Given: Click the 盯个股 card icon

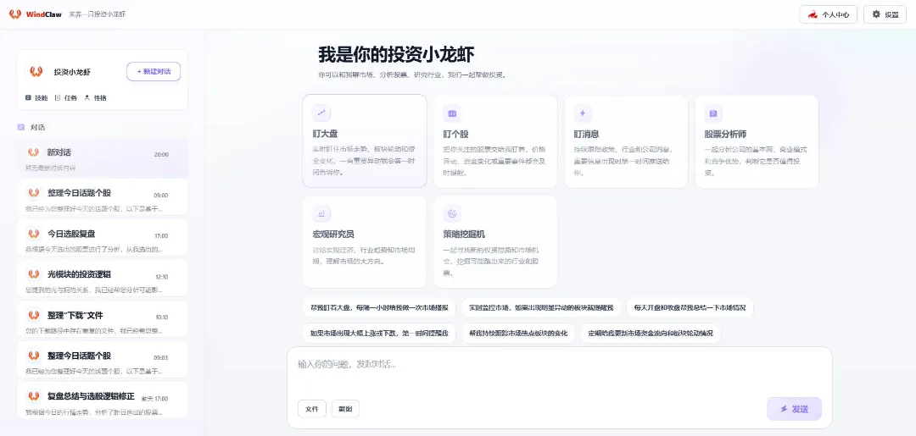Looking at the screenshot, I should 451,113.
